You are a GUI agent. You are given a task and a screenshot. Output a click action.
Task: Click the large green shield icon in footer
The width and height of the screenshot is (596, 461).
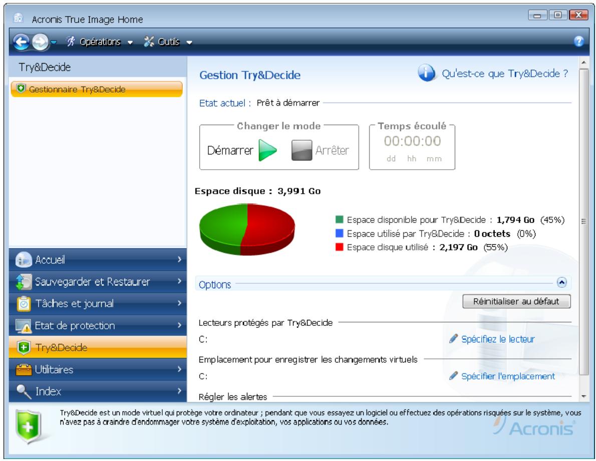28,427
